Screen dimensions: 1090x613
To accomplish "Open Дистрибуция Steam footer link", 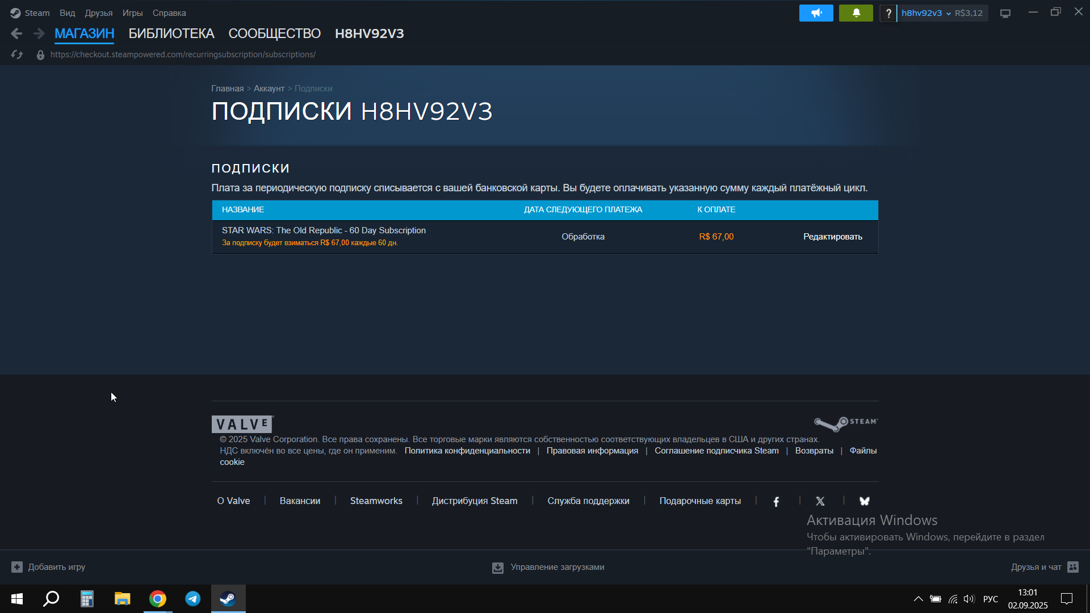I will (475, 501).
